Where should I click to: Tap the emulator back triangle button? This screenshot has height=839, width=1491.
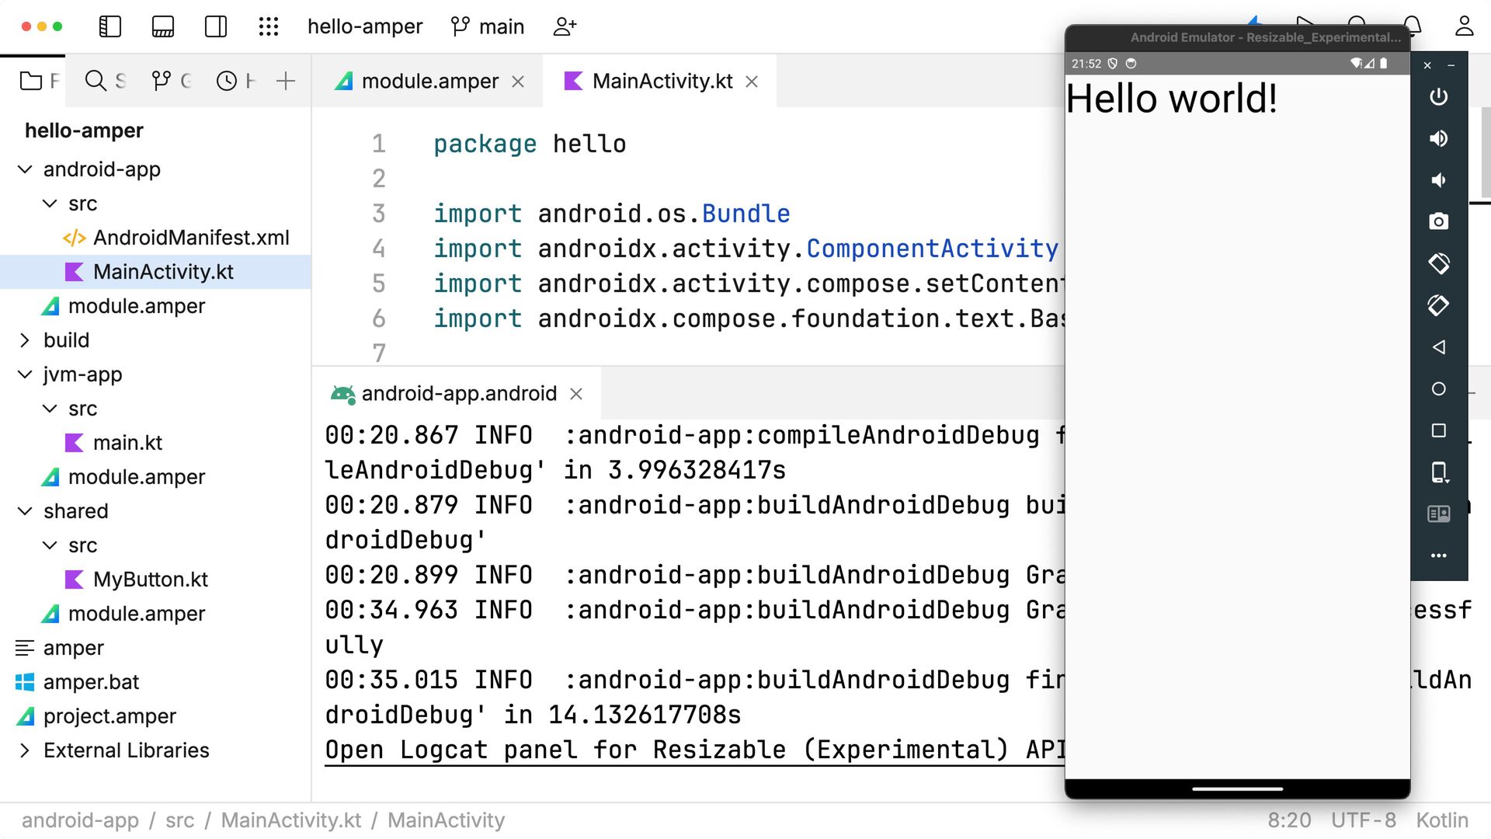tap(1439, 347)
